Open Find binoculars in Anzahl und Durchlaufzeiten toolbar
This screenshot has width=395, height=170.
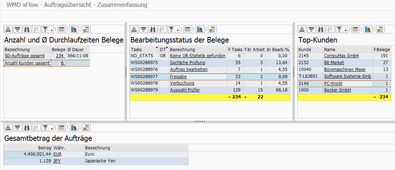coord(26,29)
